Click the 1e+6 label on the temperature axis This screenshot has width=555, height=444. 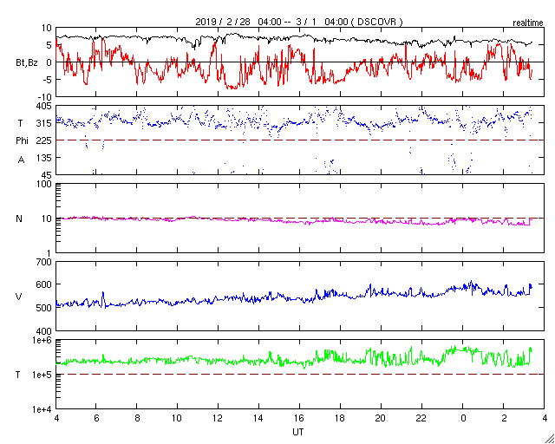[x=42, y=340]
